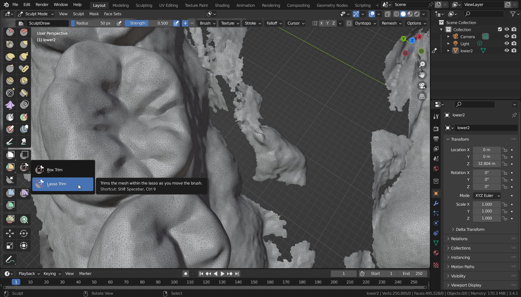Open the Sculpt Mode dropdown
The image size is (521, 297).
point(35,14)
